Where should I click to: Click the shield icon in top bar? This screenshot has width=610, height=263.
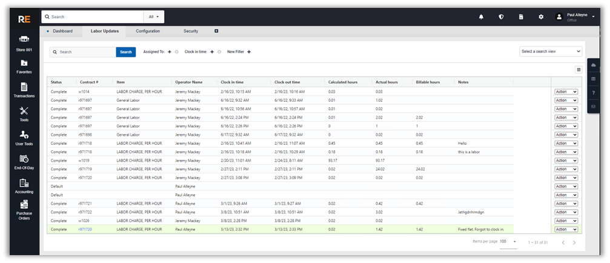coord(501,17)
